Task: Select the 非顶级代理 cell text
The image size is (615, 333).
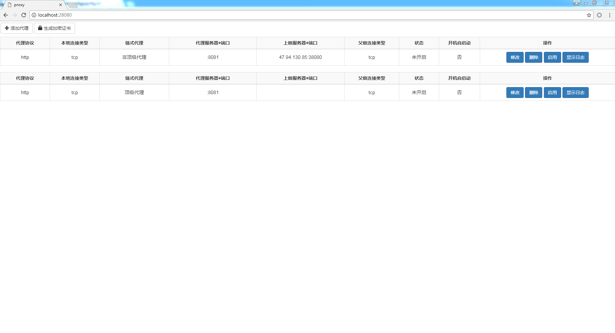Action: (134, 57)
